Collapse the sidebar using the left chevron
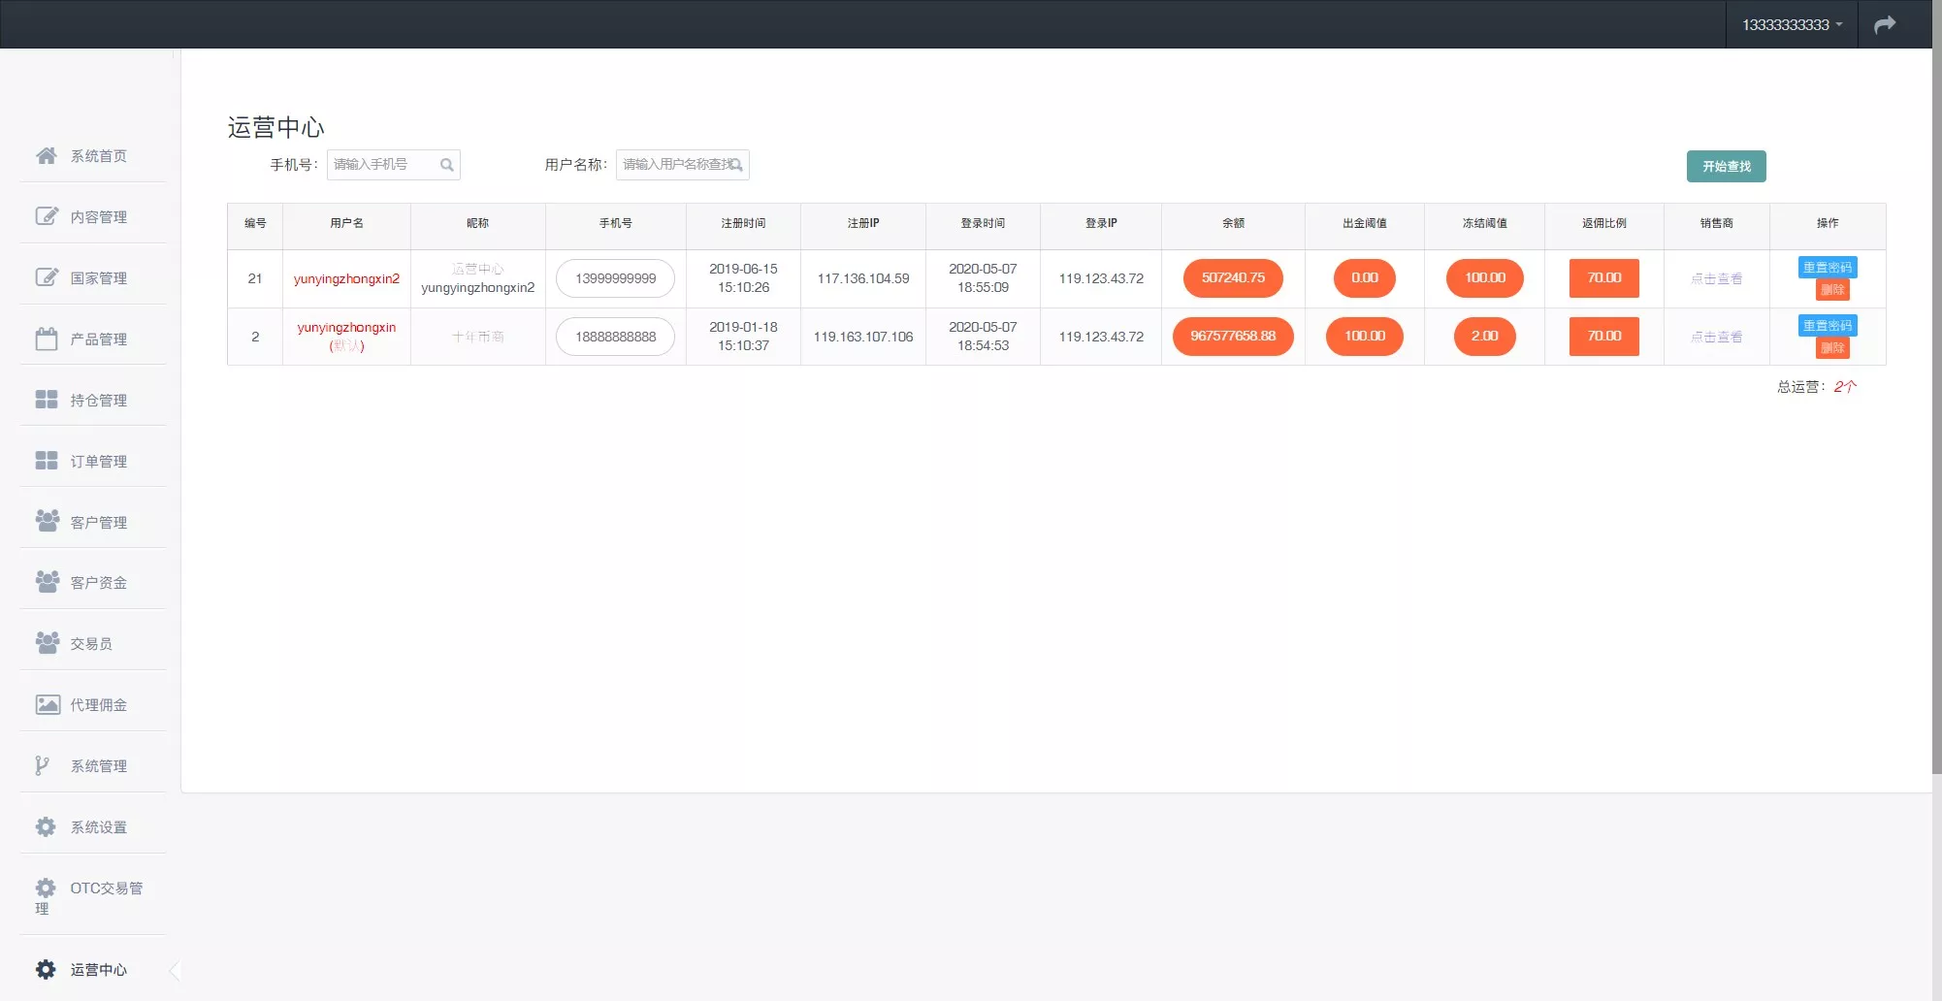The width and height of the screenshot is (1942, 1001). click(x=175, y=969)
